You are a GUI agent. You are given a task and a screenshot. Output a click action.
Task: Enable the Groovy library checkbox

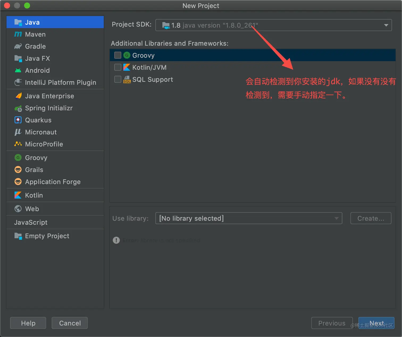pos(118,55)
